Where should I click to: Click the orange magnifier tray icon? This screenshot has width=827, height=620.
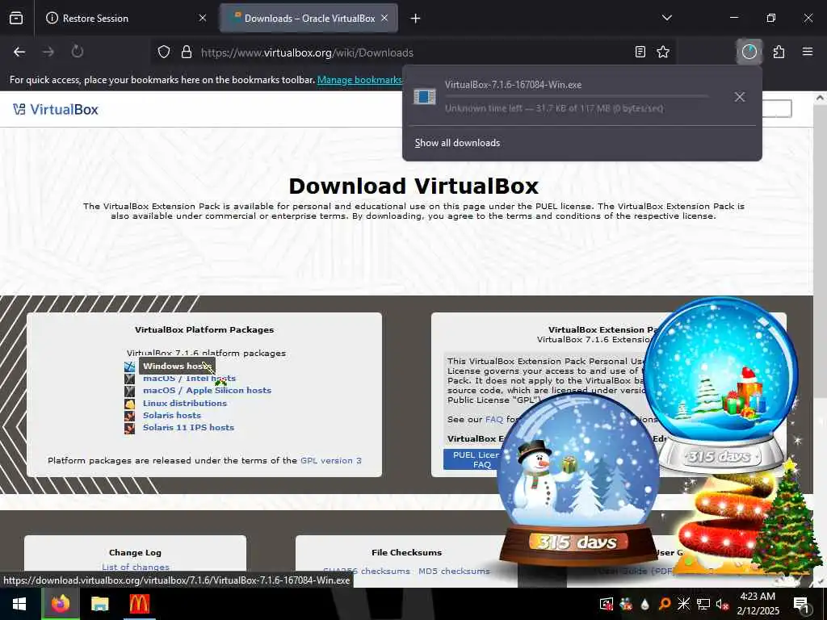(x=664, y=604)
